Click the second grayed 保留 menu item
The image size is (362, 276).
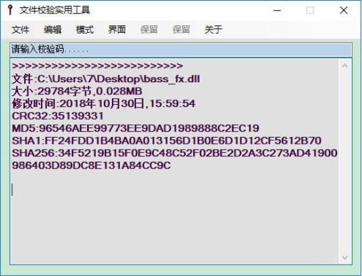pos(182,29)
